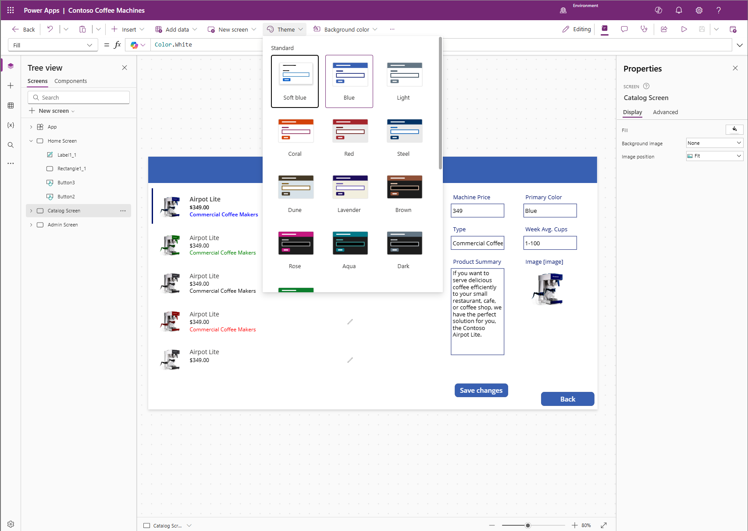This screenshot has width=748, height=531.
Task: Adjust the zoom slider handle
Action: (528, 525)
